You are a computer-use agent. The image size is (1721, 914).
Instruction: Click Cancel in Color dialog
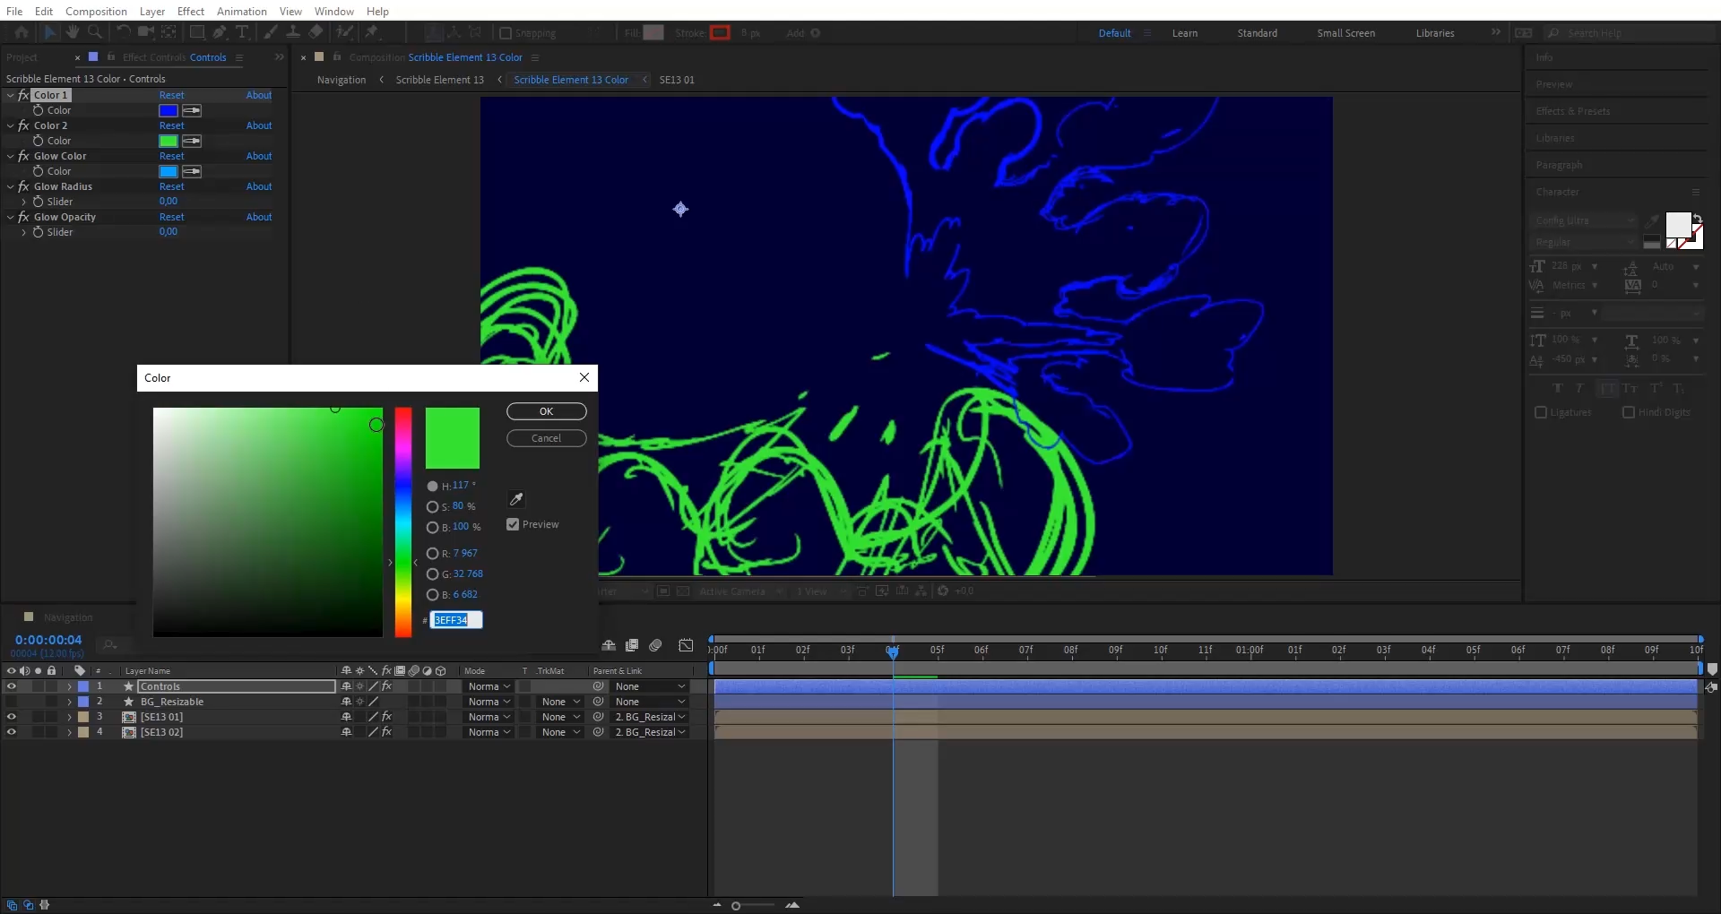(x=546, y=438)
